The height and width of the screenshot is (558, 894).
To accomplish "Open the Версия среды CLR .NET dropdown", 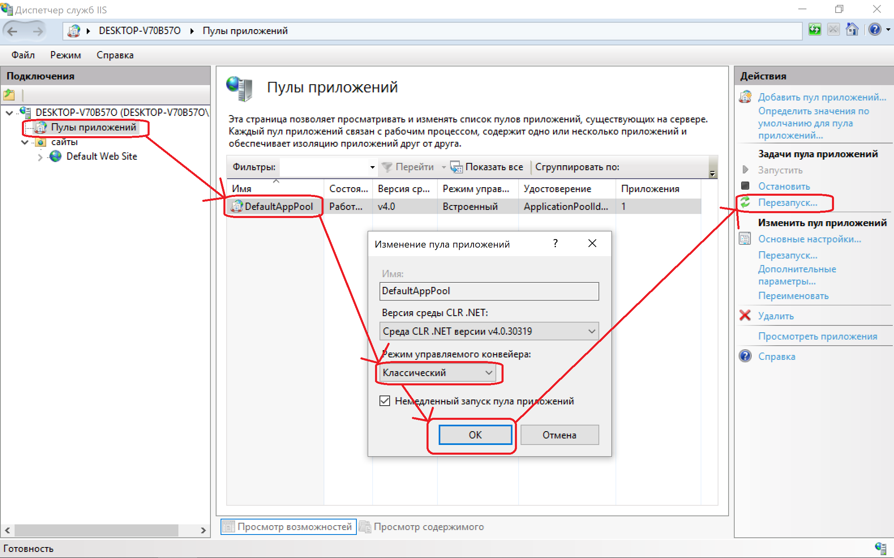I will (489, 331).
